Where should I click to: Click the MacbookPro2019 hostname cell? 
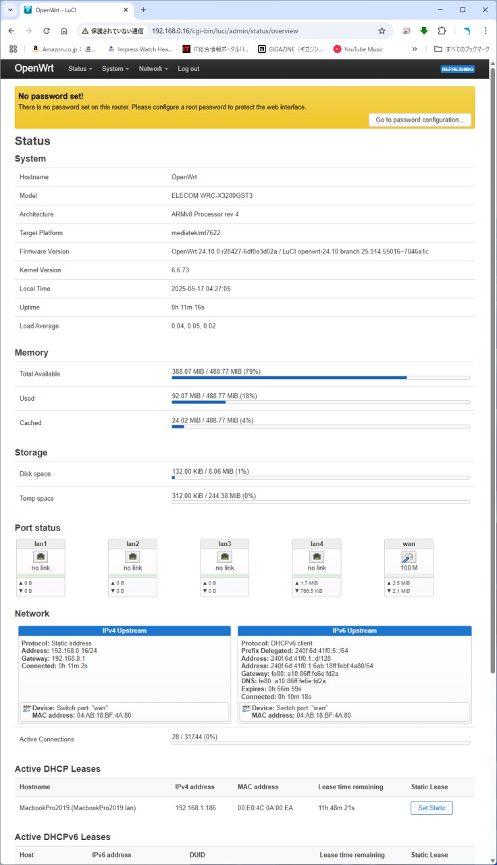[78, 808]
